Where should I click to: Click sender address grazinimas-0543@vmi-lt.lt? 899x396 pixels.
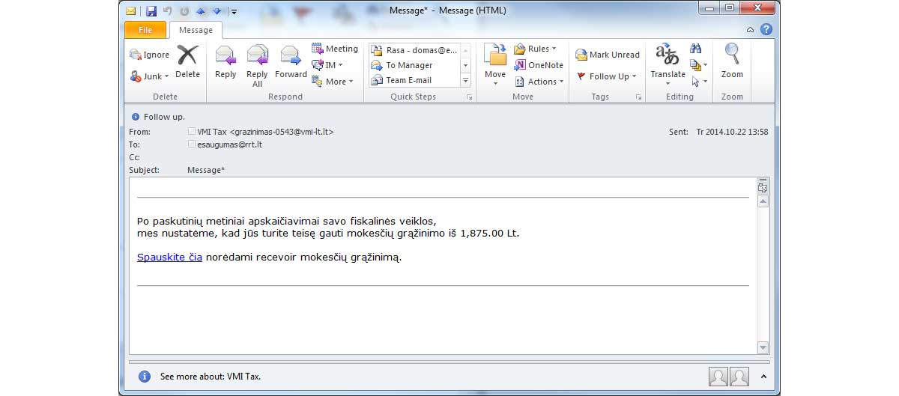(281, 132)
